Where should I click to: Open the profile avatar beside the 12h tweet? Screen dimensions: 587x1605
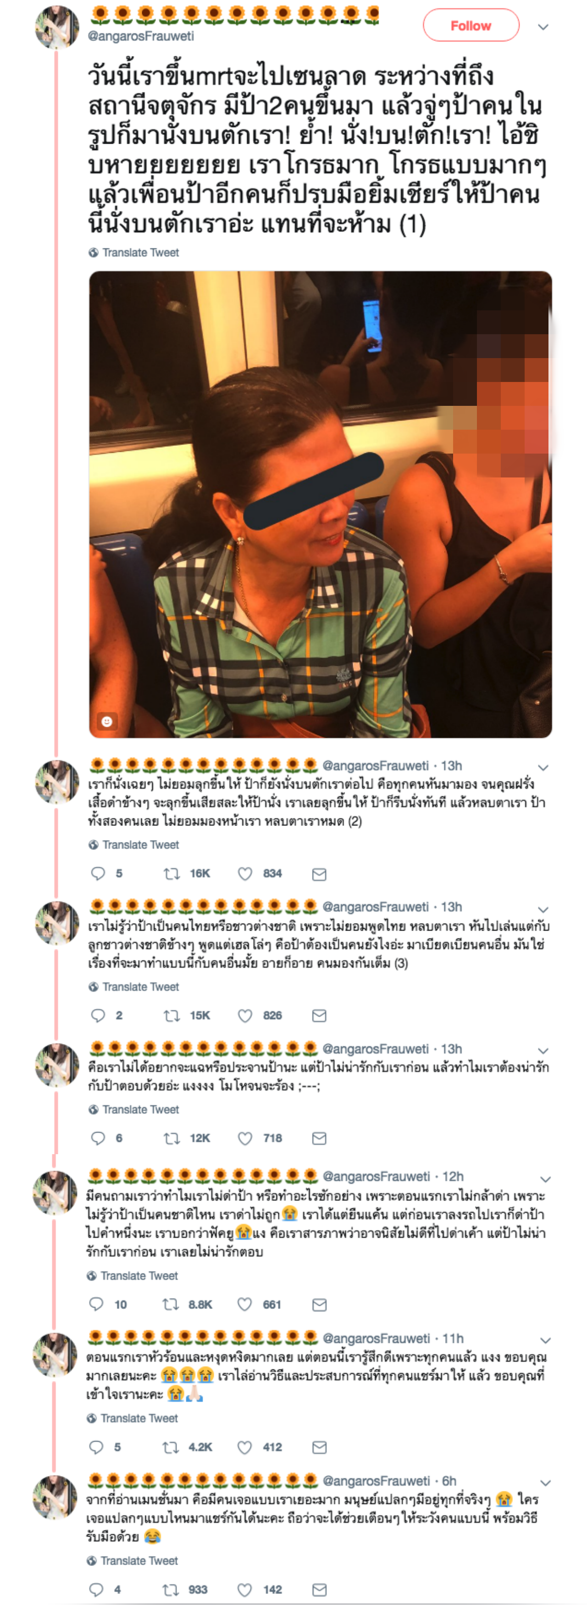(x=55, y=1192)
